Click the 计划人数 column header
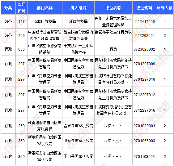The image size is (174, 166). [165, 8]
